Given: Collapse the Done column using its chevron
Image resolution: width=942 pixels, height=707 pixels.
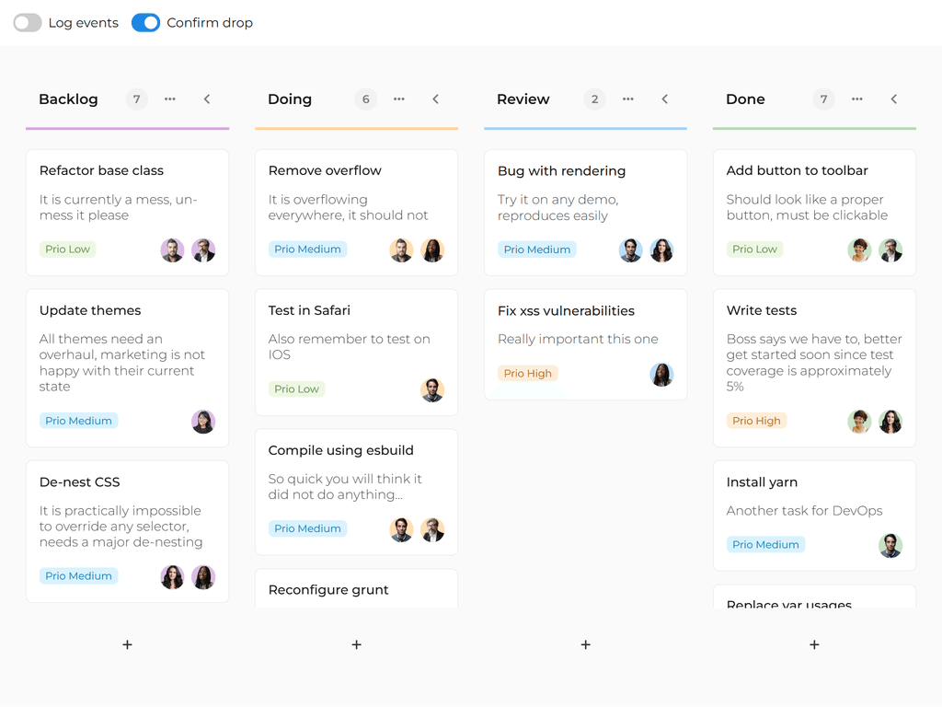Looking at the screenshot, I should (x=894, y=99).
